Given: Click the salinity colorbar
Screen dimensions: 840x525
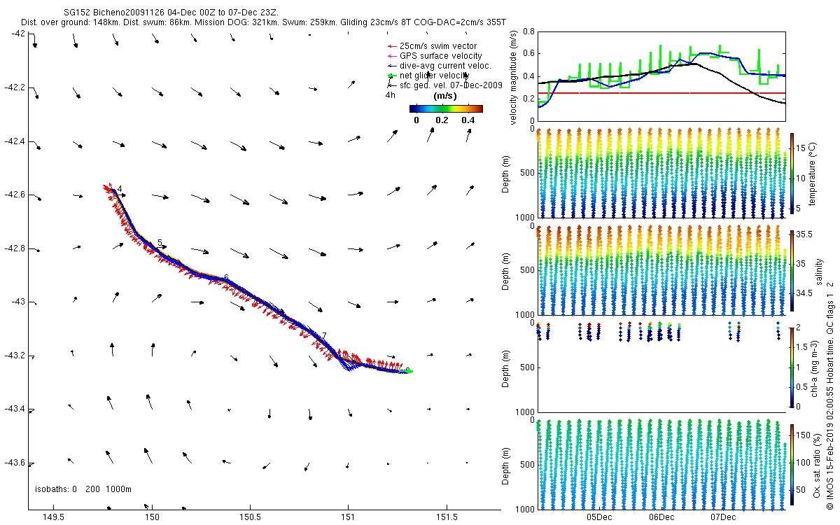Looking at the screenshot, I should [x=792, y=270].
